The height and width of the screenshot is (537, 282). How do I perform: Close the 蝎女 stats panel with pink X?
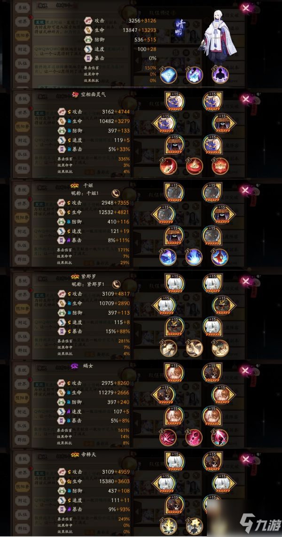[x=246, y=370]
